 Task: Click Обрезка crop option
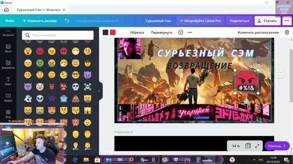(x=137, y=32)
